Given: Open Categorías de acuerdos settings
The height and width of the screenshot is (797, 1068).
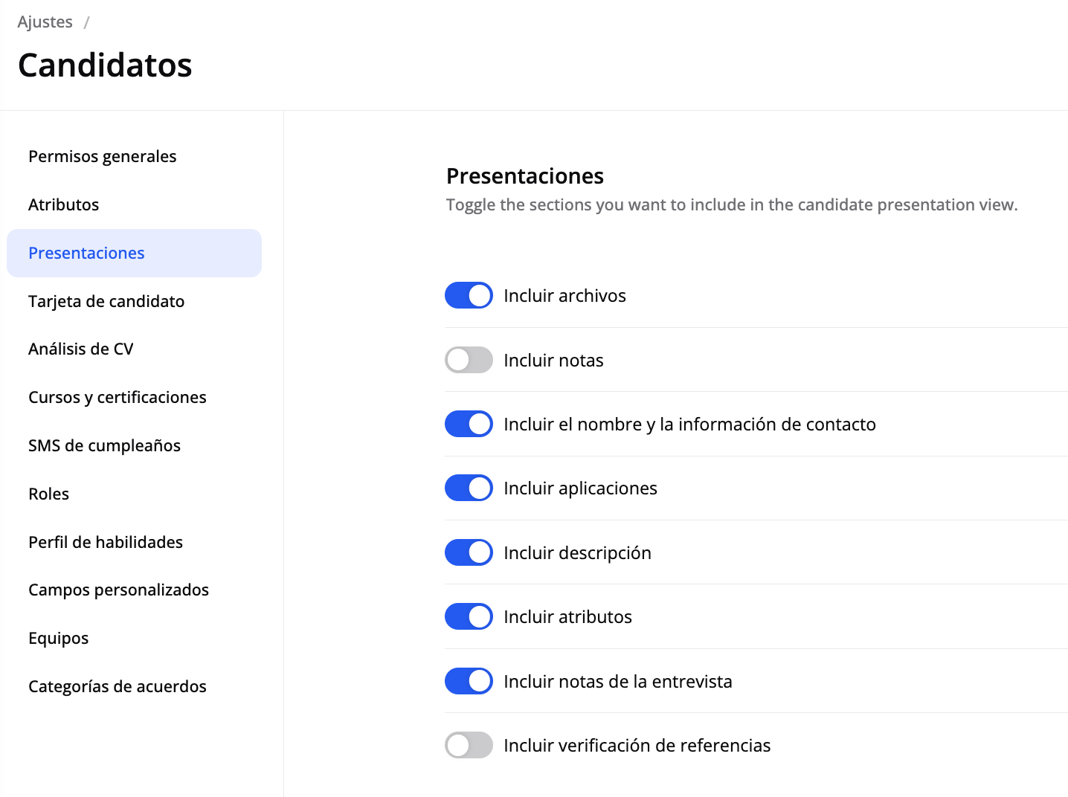Looking at the screenshot, I should pyautogui.click(x=118, y=686).
